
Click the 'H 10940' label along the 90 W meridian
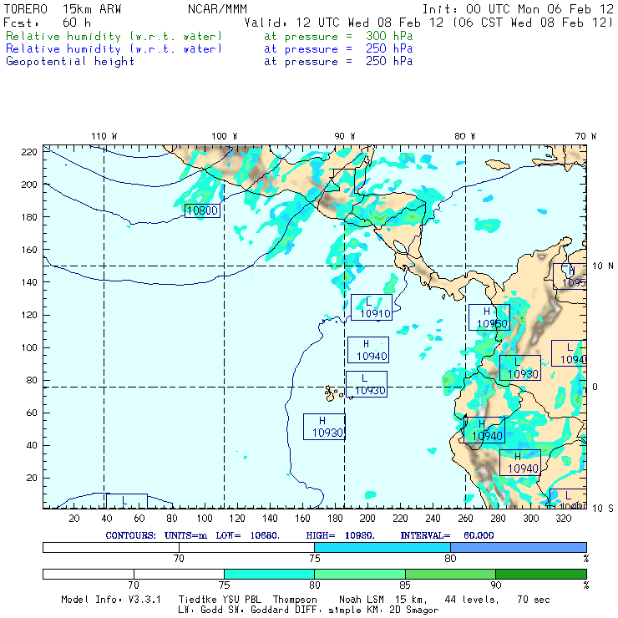[x=368, y=350]
